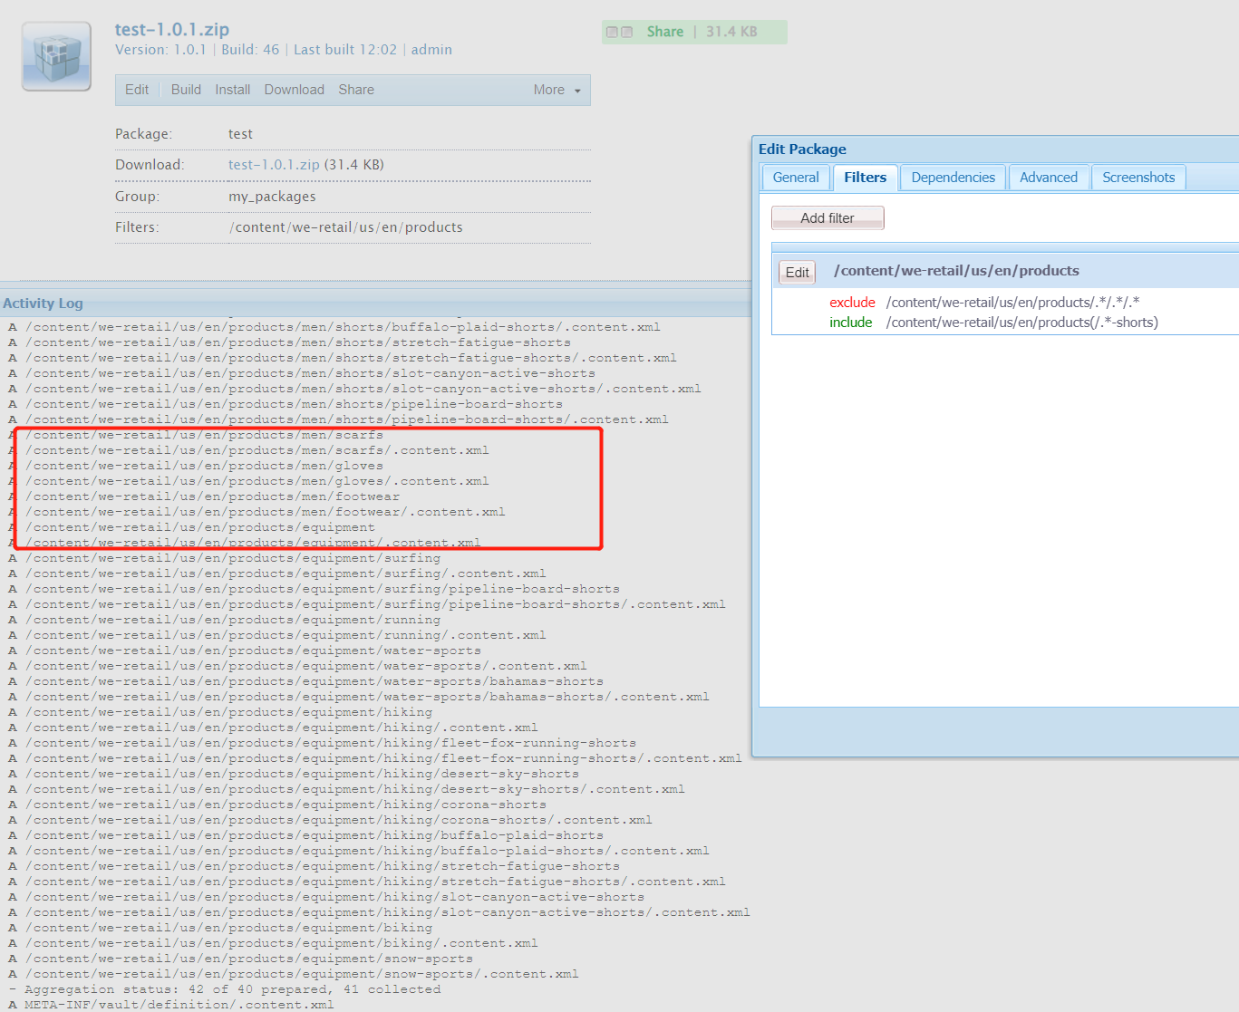Viewport: 1239px width, 1012px height.
Task: Switch to the Dependencies tab
Action: (x=953, y=177)
